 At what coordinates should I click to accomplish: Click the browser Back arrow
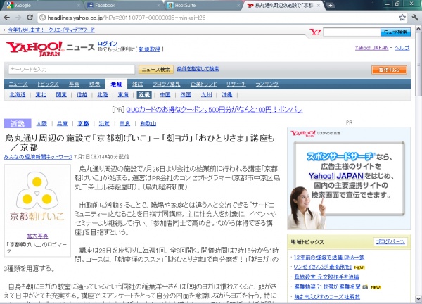pyautogui.click(x=7, y=18)
